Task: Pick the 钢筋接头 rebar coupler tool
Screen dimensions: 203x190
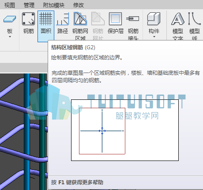Action: (x=133, y=26)
